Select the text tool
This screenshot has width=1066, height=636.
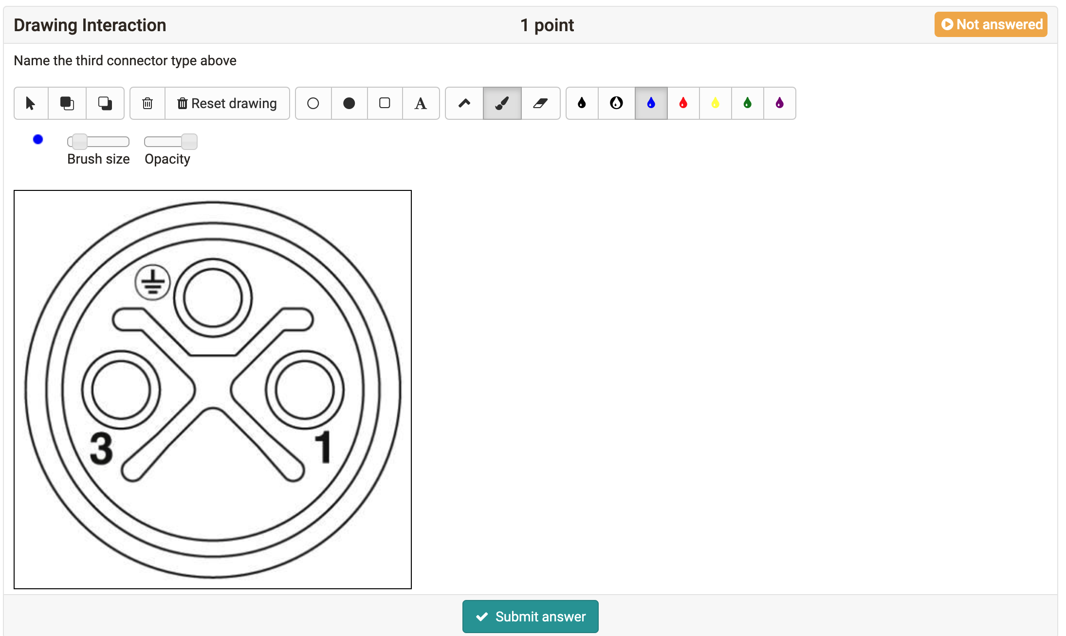pyautogui.click(x=421, y=103)
